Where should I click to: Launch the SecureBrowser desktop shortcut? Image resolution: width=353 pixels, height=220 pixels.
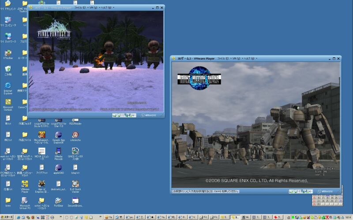pyautogui.click(x=75, y=202)
